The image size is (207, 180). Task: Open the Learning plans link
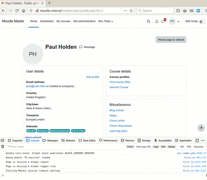click(x=118, y=131)
